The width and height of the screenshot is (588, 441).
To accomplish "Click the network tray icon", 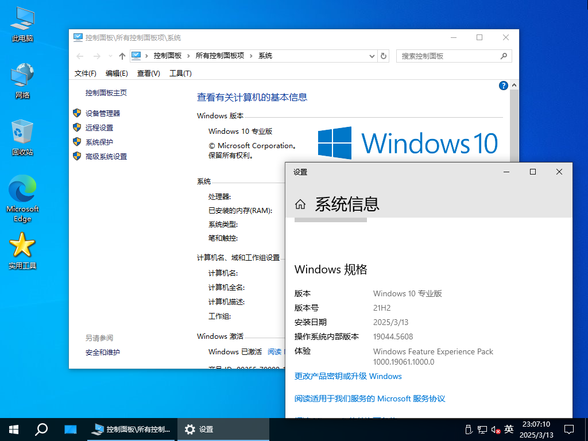I will [482, 430].
